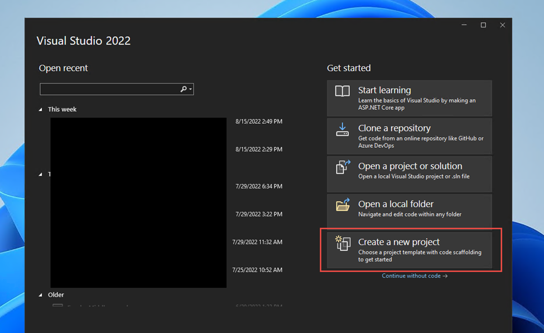This screenshot has height=333, width=544.
Task: Click the Continue without code link
Action: click(x=414, y=276)
